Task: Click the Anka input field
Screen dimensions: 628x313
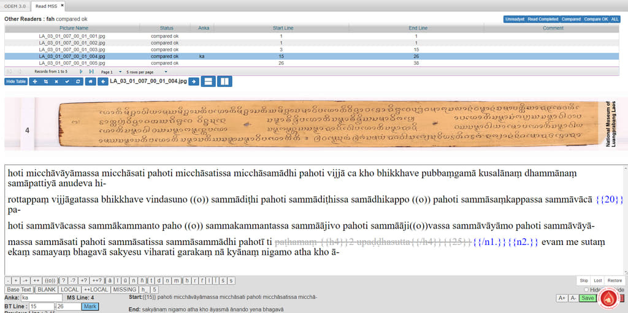Action: point(41,298)
